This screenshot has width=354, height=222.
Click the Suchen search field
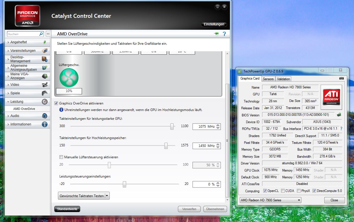(23, 34)
